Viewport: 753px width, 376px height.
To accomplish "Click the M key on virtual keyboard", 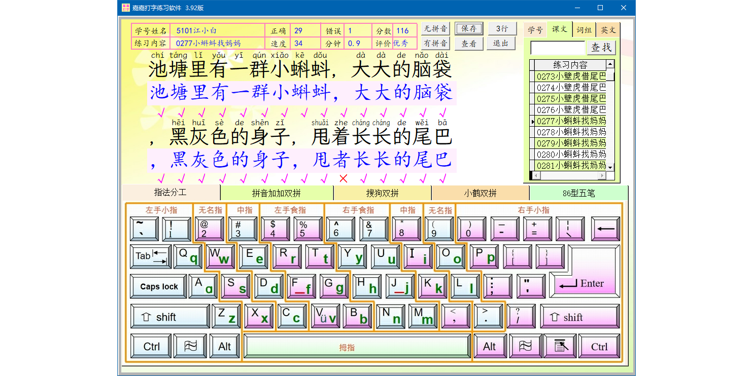I will [x=423, y=317].
